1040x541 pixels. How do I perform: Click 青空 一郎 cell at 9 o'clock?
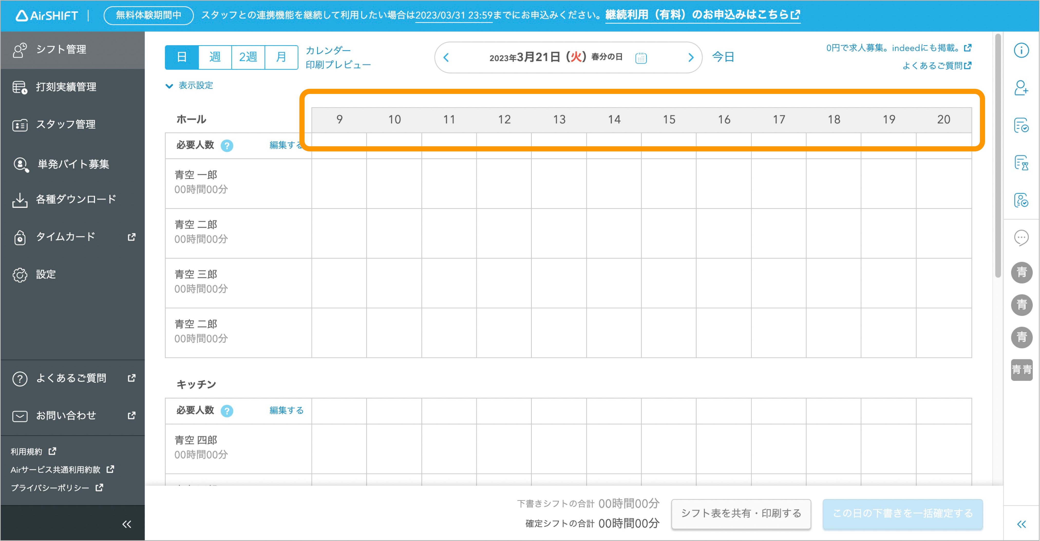pos(339,183)
